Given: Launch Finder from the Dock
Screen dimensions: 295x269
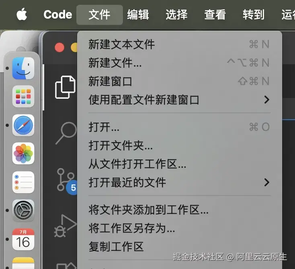Looking at the screenshot, I should (23, 68).
